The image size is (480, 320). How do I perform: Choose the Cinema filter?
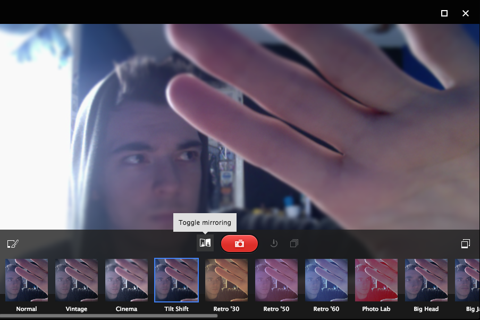[127, 280]
